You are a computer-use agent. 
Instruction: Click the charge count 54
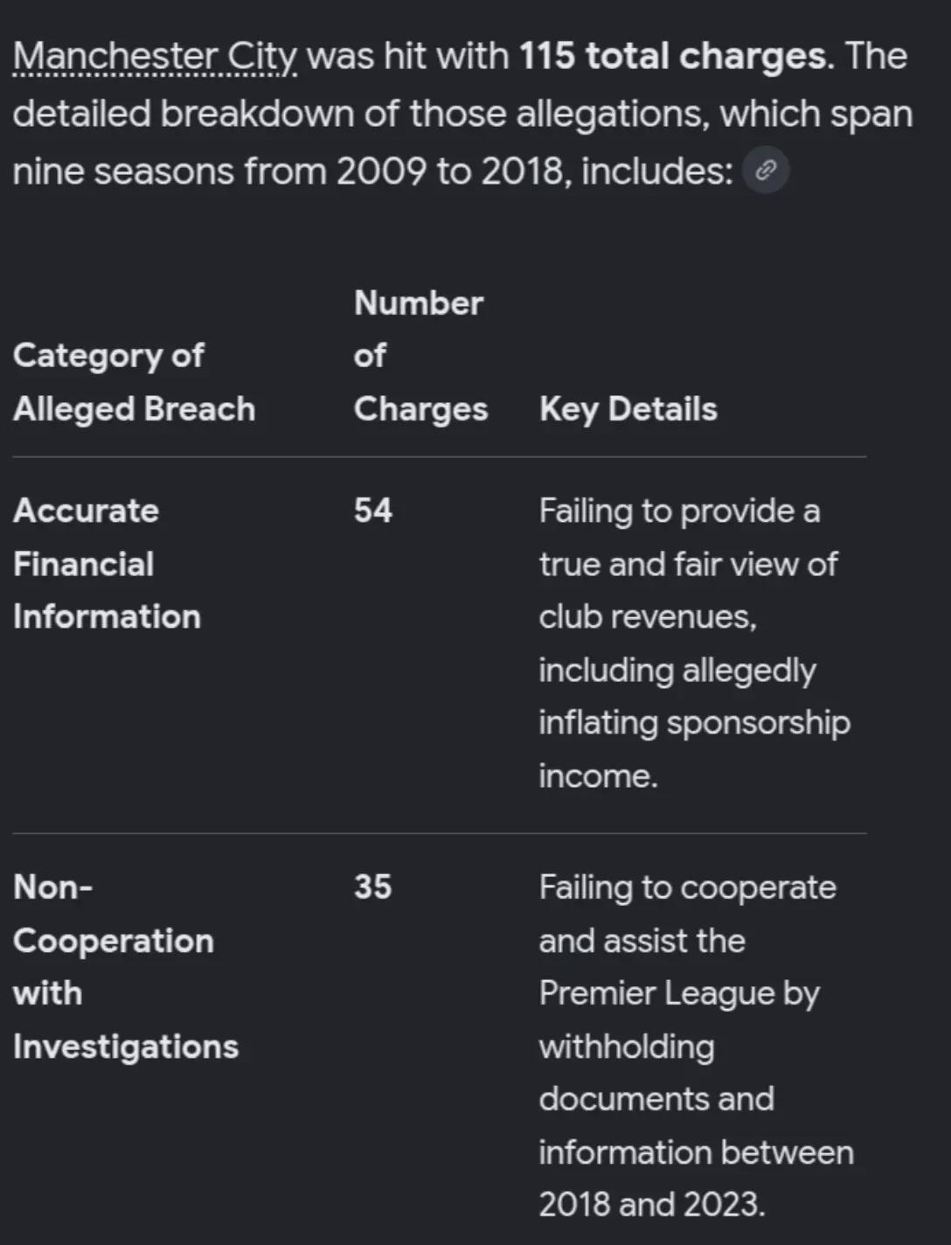tap(373, 511)
